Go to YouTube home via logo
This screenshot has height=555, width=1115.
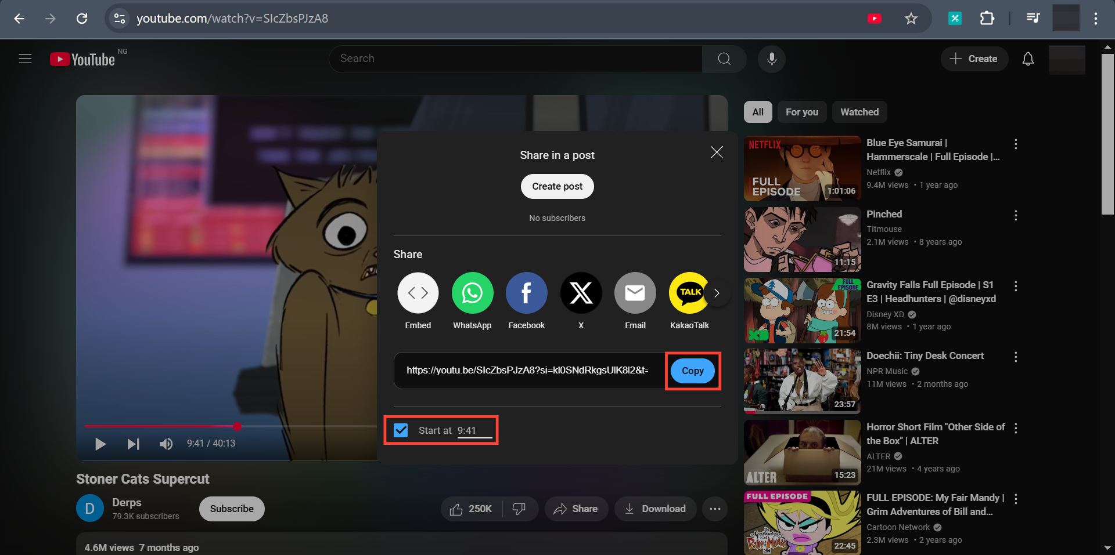[82, 59]
